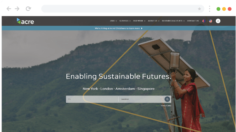The image size is (236, 132).
Task: Bookmark page with the star icon
Action: click(200, 9)
